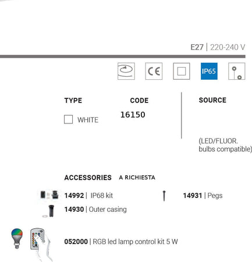Click the series connection nodes icon
The image size is (252, 262).
237,71
